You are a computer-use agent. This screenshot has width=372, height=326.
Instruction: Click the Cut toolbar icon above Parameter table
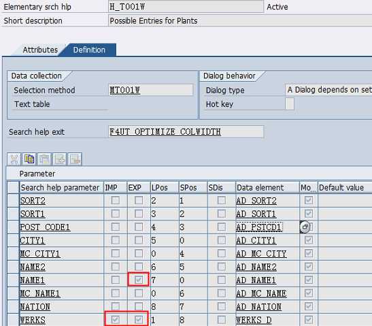pyautogui.click(x=14, y=159)
